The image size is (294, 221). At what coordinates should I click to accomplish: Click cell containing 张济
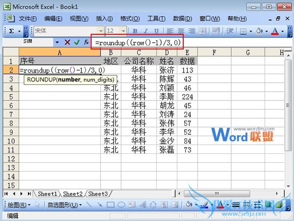(x=167, y=70)
